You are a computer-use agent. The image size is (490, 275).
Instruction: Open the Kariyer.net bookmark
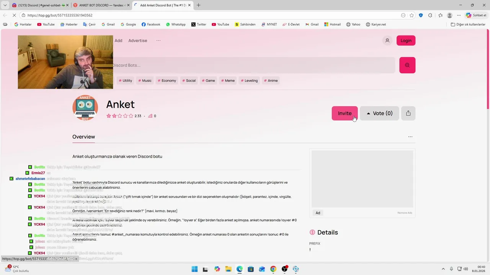376,24
